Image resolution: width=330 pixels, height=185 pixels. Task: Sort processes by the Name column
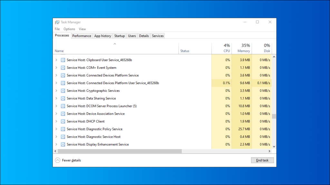(116, 49)
